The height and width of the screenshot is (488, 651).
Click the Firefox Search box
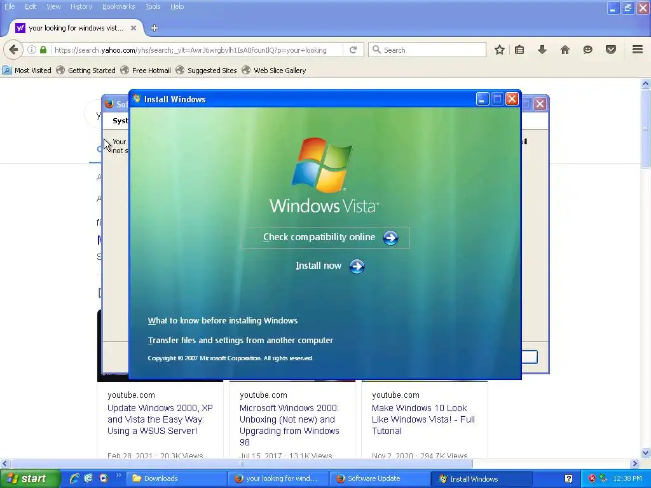tap(427, 50)
